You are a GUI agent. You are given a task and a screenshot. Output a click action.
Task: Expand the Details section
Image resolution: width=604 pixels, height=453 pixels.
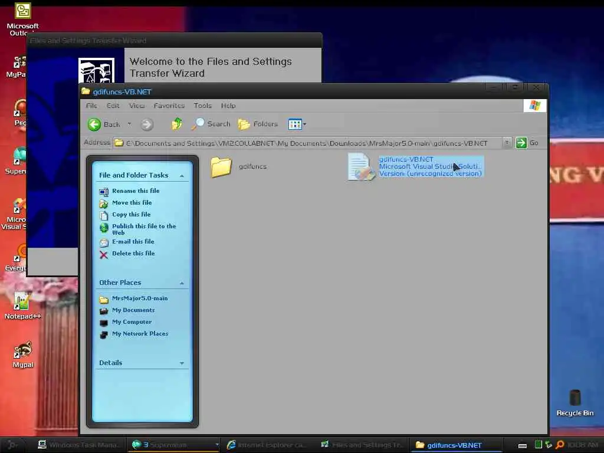coord(182,363)
